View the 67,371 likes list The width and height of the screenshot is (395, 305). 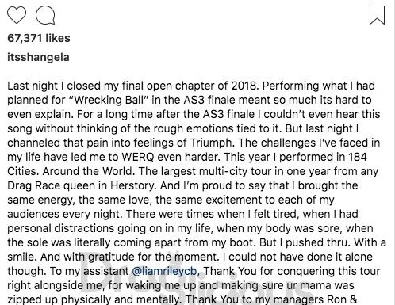(39, 38)
